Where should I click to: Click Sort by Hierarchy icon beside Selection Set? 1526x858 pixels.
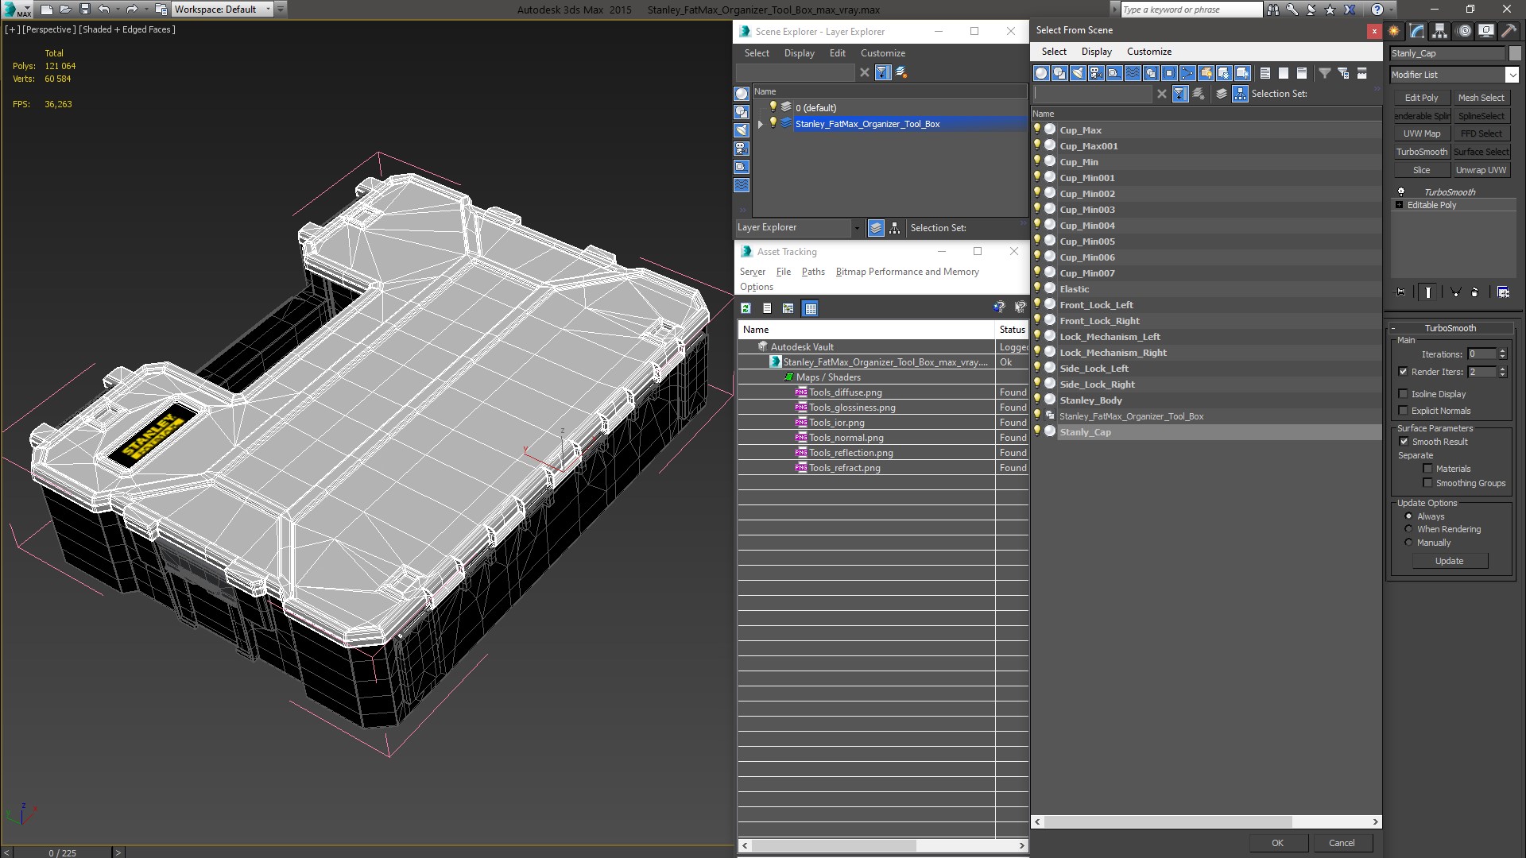point(1240,94)
